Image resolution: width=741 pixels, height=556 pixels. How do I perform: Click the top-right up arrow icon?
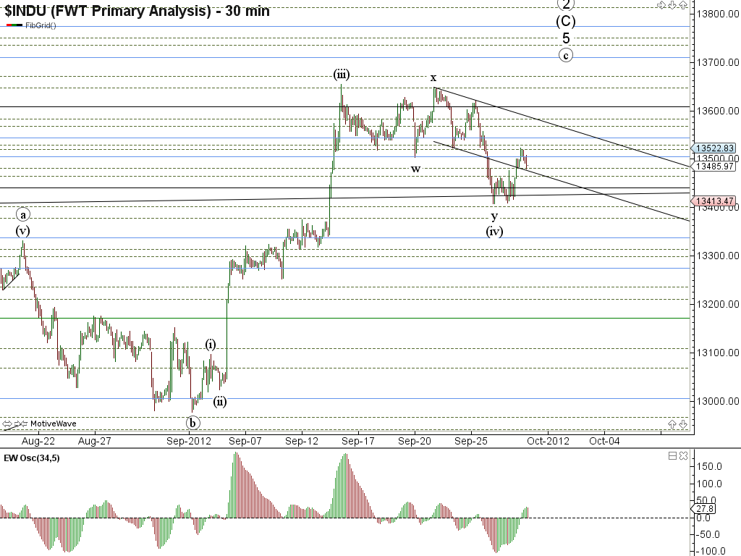click(683, 6)
